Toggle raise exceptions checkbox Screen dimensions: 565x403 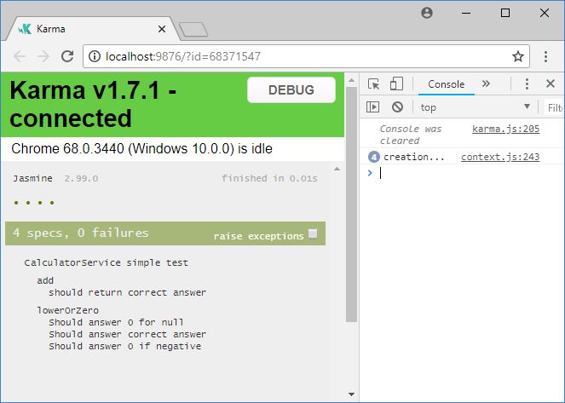(313, 233)
